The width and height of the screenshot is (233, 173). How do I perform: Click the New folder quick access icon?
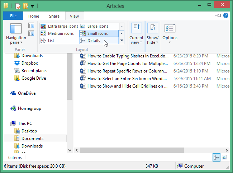(25, 6)
